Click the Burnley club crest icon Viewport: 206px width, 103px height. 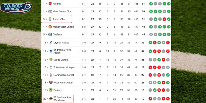pyautogui.click(x=51, y=90)
